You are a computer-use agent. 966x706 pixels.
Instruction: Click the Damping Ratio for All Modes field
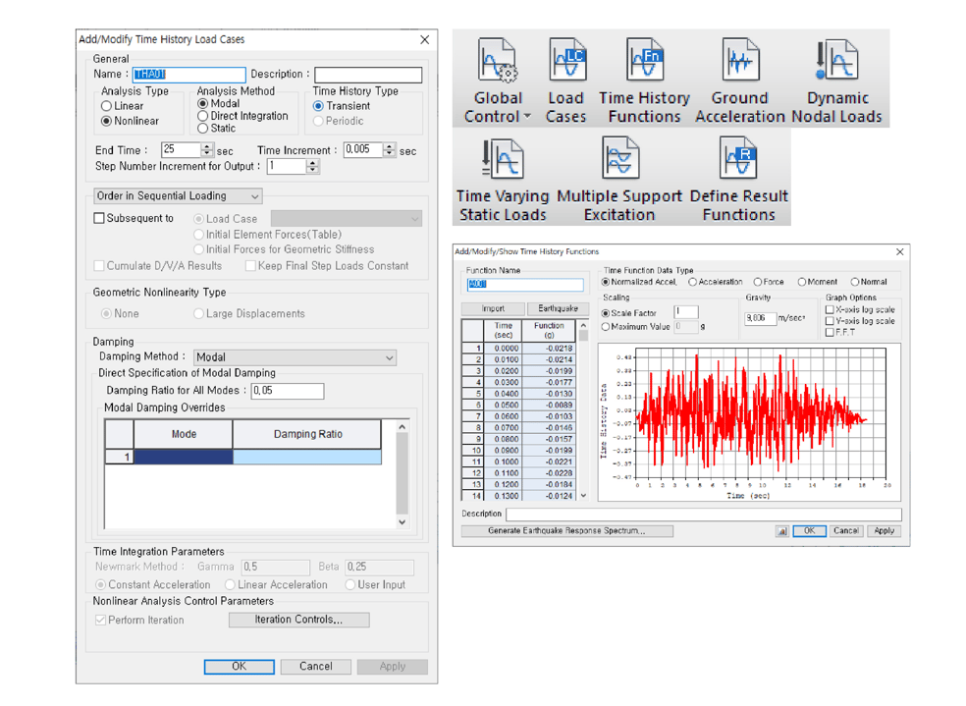287,391
